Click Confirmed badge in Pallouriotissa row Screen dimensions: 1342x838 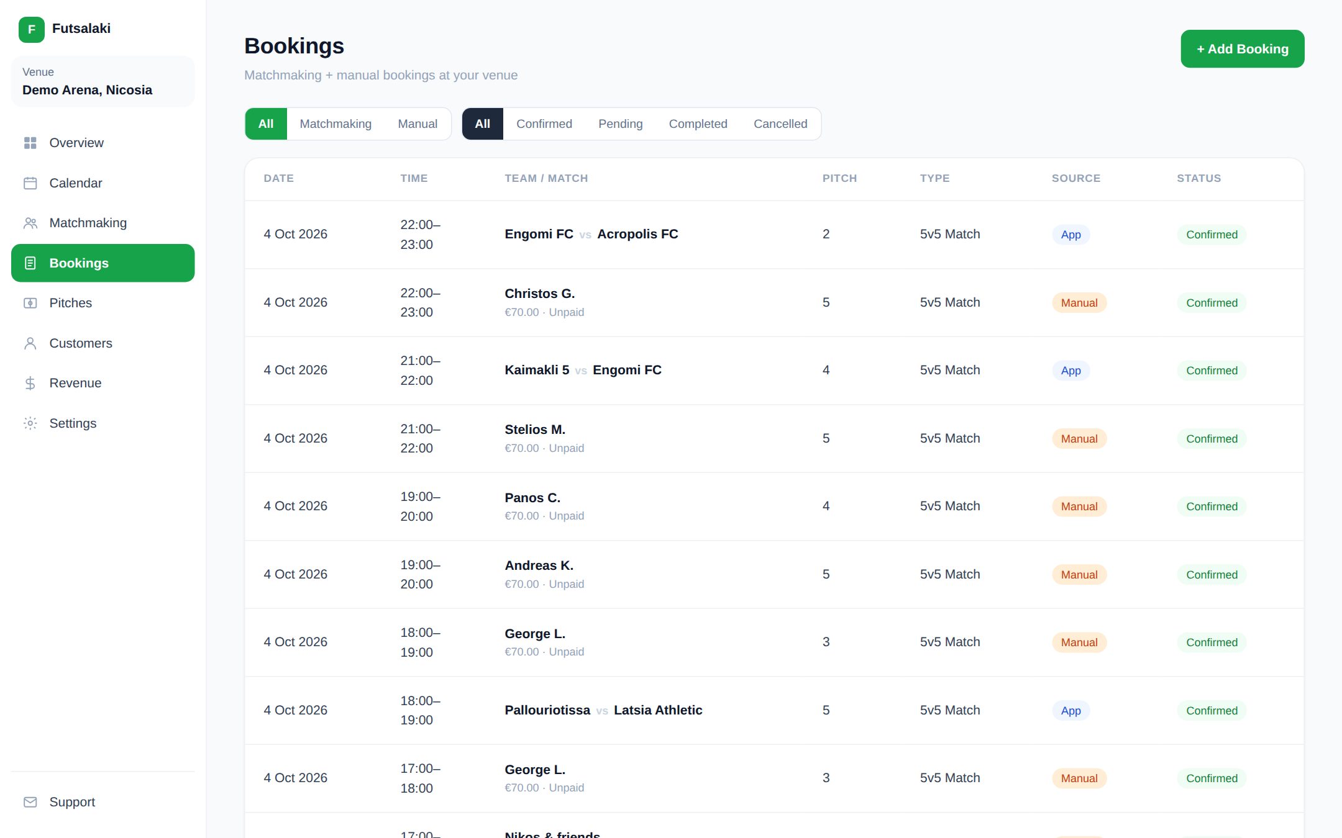[x=1212, y=711]
